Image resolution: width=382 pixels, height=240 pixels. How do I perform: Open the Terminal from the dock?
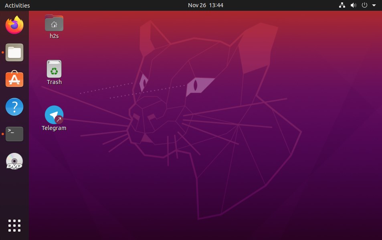point(14,134)
